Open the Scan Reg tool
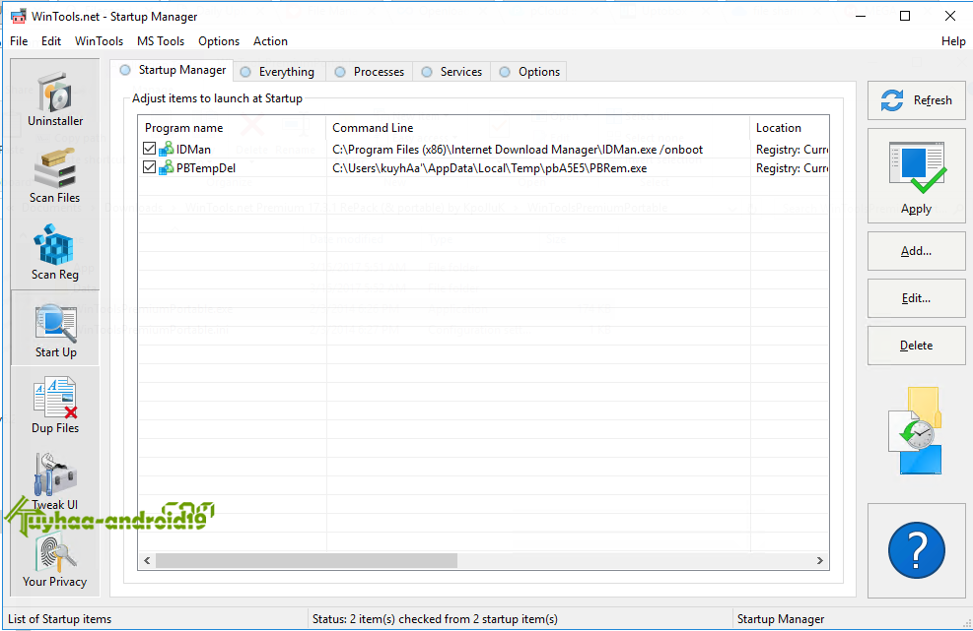Image resolution: width=973 pixels, height=631 pixels. [55, 253]
